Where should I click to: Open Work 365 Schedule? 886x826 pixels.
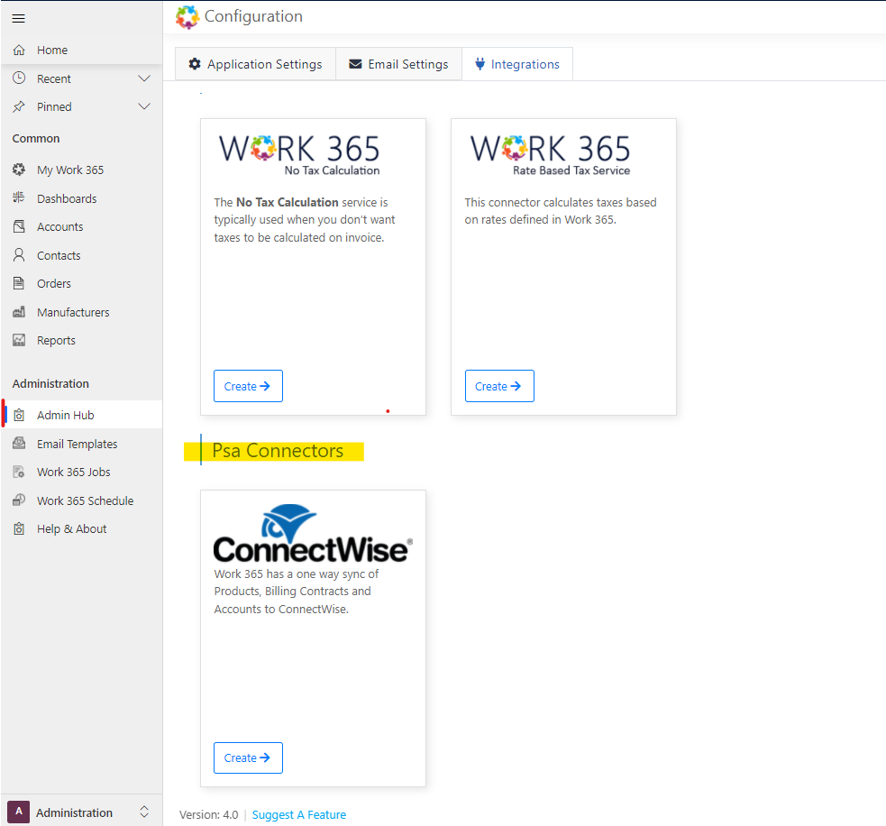81,500
